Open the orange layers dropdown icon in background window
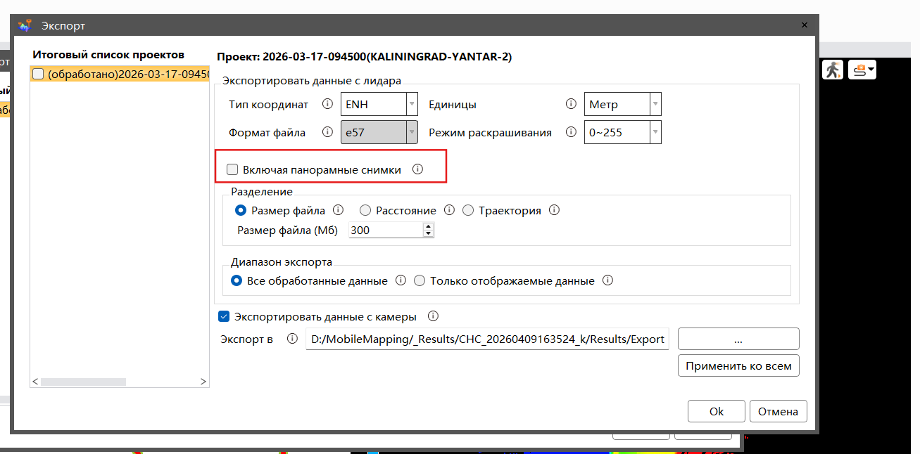Screen dimensions: 920x454 [862, 70]
